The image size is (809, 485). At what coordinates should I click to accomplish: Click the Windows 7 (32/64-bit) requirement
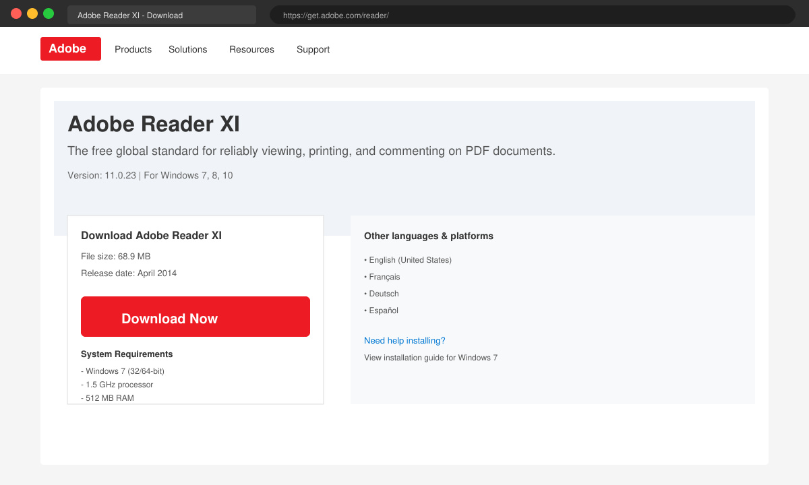[x=123, y=371]
